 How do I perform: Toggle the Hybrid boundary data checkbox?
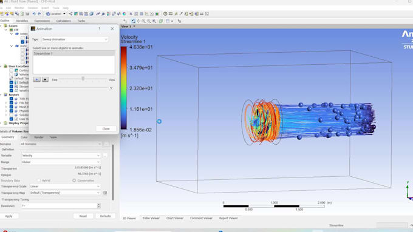click(x=39, y=181)
